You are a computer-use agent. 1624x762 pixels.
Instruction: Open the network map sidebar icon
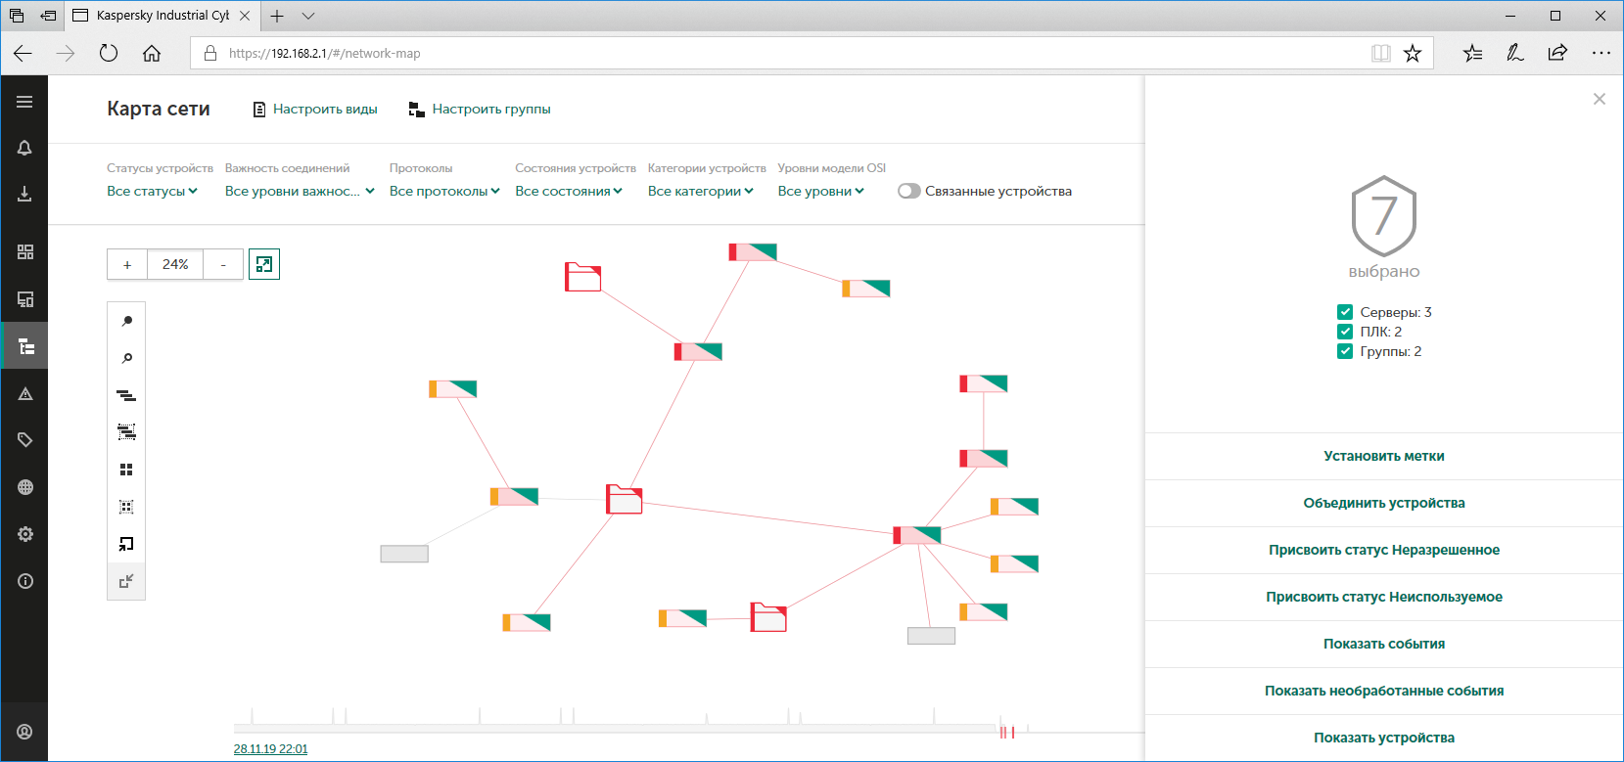(25, 346)
